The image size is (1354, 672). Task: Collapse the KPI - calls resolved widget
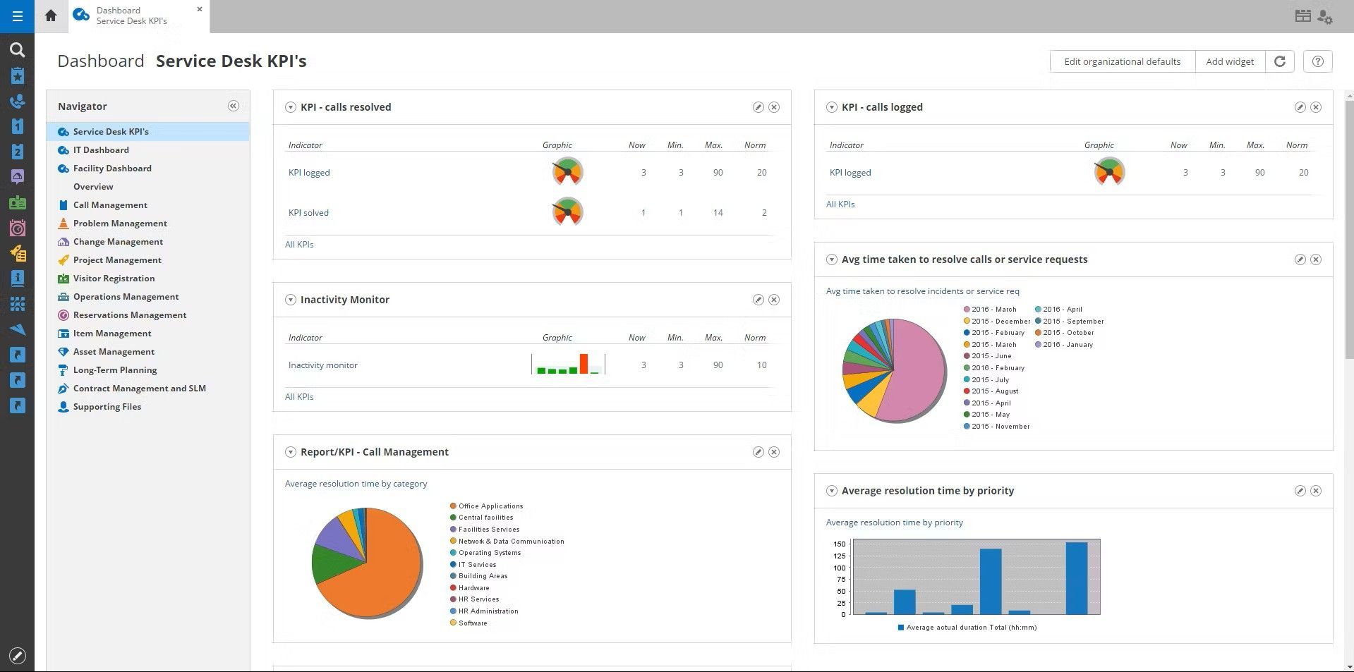290,106
